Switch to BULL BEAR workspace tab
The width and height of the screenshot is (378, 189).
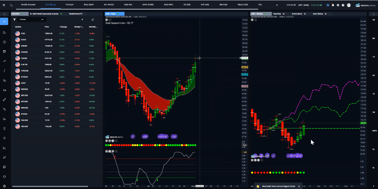[x=89, y=5]
